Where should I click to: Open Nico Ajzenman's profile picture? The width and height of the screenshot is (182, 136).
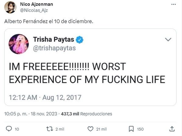pos(10,7)
